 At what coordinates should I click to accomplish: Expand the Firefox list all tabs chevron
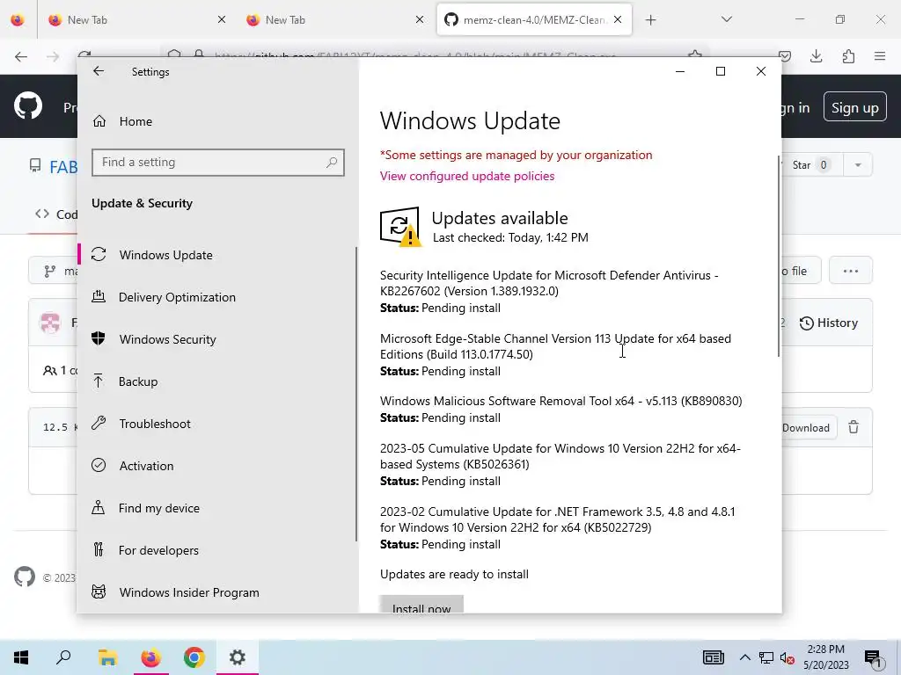click(x=726, y=19)
